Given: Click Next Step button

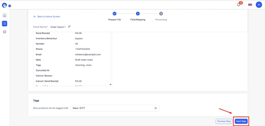Looking at the screenshot, I should pos(241,121).
